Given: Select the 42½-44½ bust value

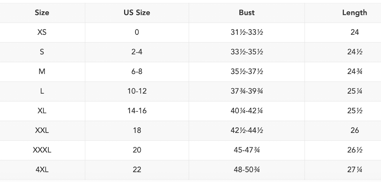Looking at the screenshot, I should pyautogui.click(x=247, y=130).
